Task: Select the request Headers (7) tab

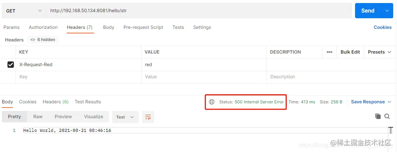Action: (x=80, y=27)
